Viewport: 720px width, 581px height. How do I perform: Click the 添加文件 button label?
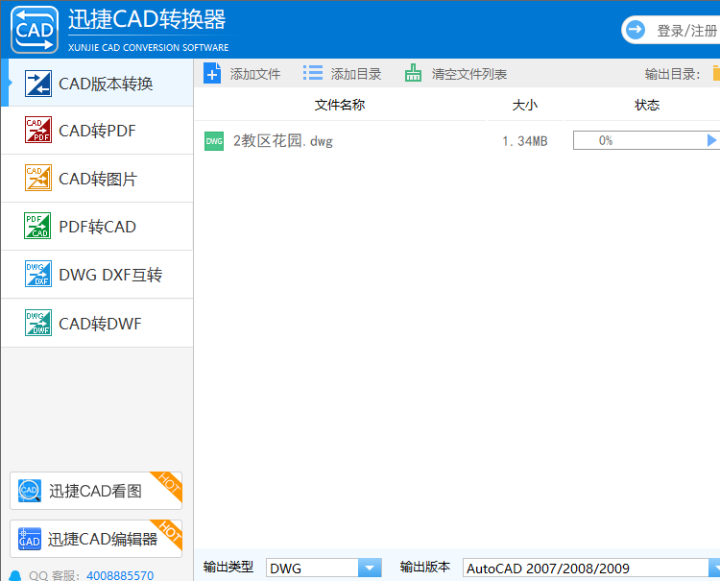coord(255,74)
